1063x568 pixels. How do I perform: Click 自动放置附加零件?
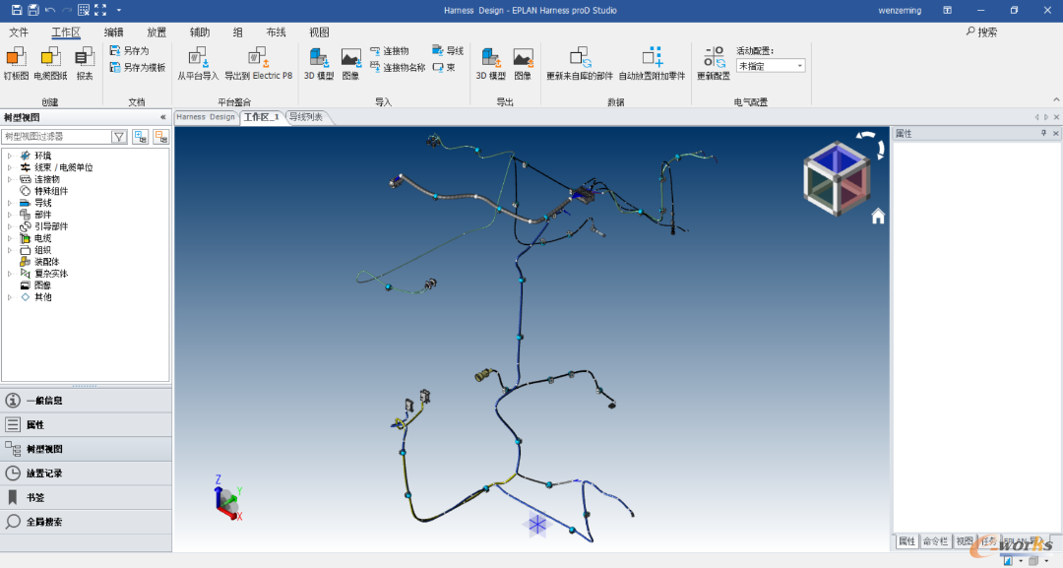653,64
